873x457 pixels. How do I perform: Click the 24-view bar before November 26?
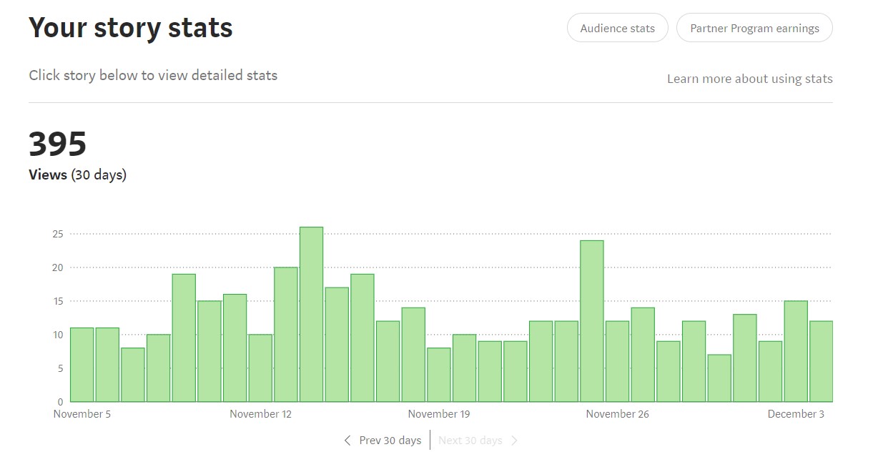592,321
